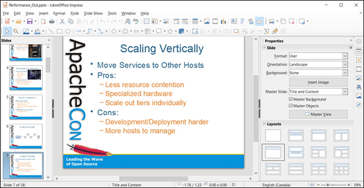Open the Lines and Arrows dropdown arrow
This screenshot has width=364, height=188.
pos(83,31)
